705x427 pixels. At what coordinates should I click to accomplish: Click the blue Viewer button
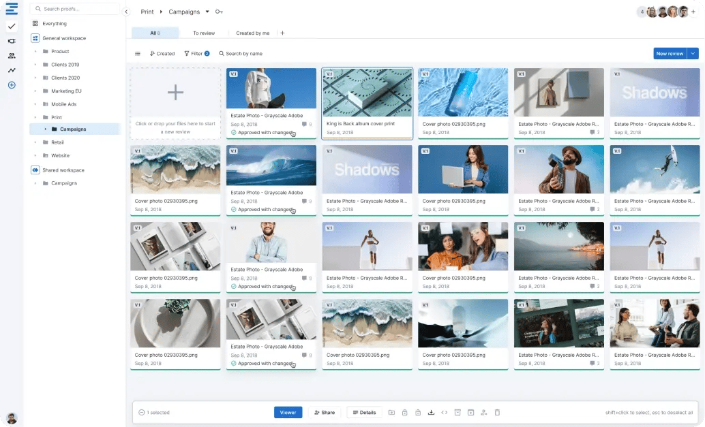click(x=288, y=413)
